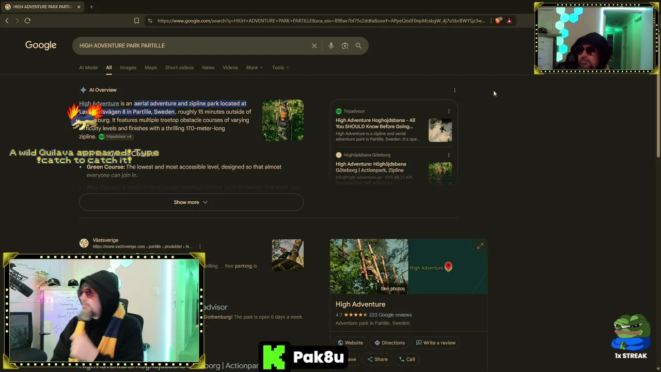Click Write a review button
Screen dimensions: 661x372
click(436, 343)
